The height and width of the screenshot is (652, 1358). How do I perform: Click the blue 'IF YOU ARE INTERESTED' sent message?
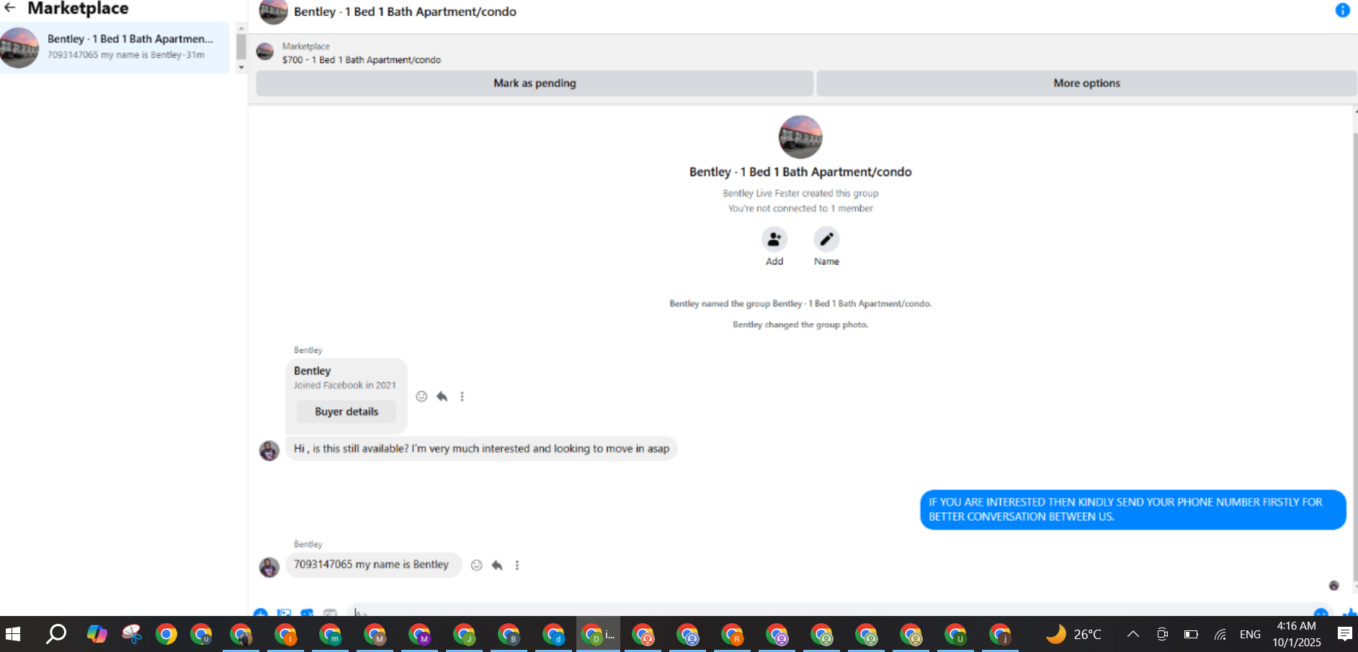(x=1133, y=509)
